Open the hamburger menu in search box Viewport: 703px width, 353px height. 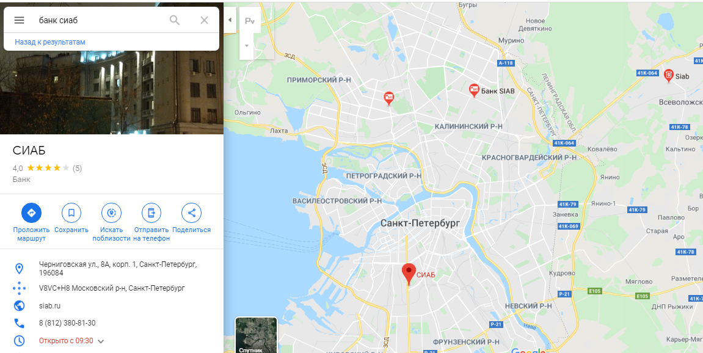click(19, 20)
